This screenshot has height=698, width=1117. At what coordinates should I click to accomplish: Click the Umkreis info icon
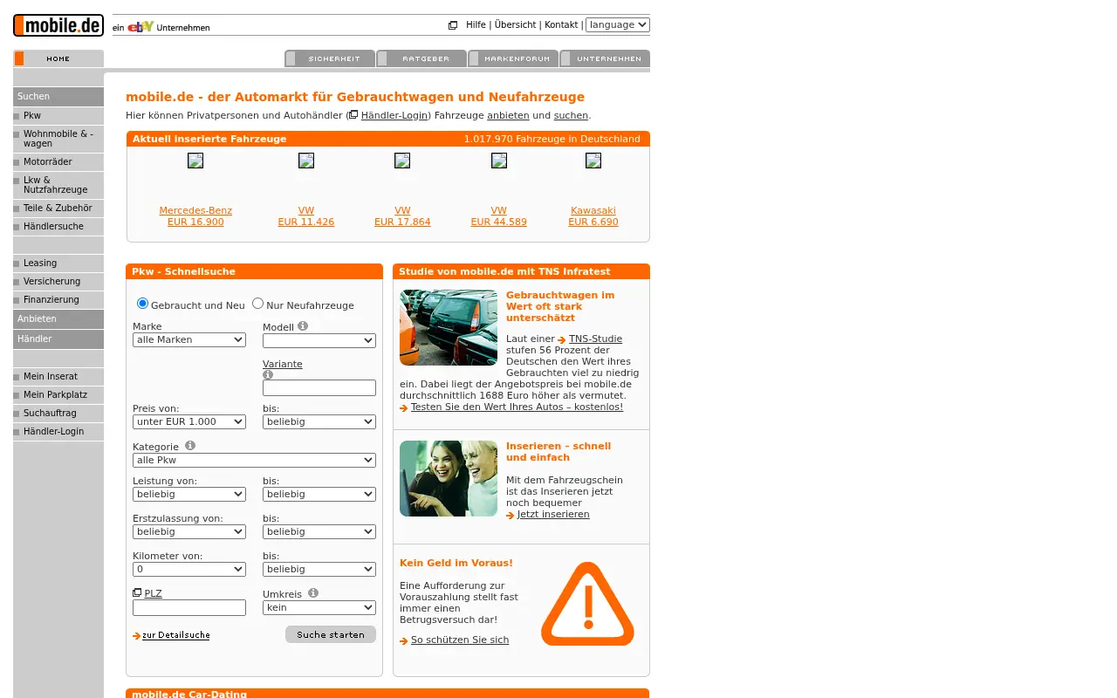click(313, 593)
